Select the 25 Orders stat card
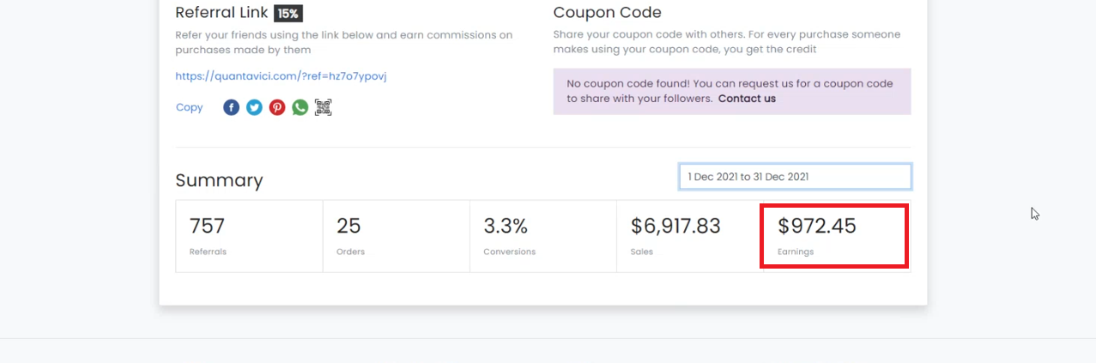 pyautogui.click(x=397, y=236)
